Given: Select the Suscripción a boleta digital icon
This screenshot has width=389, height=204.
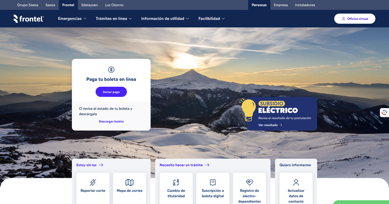Looking at the screenshot, I should pos(213,182).
